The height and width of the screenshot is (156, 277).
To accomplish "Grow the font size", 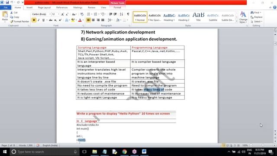I will [x=62, y=14].
